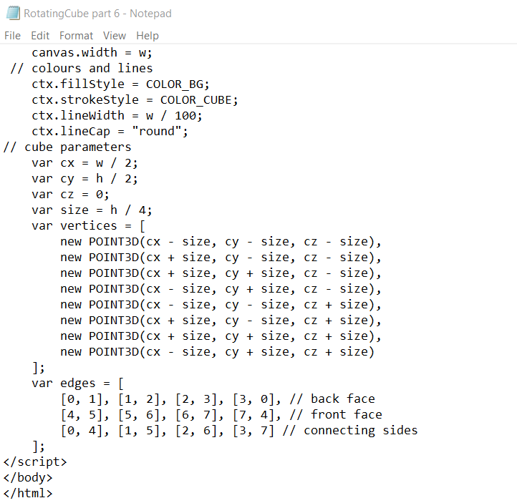Click the line 'var vertices = ['
517x503 pixels.
coord(88,226)
